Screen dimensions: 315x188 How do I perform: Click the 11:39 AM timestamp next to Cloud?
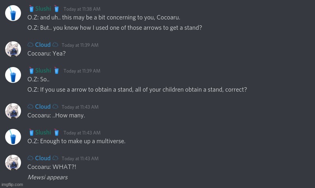tap(80, 45)
